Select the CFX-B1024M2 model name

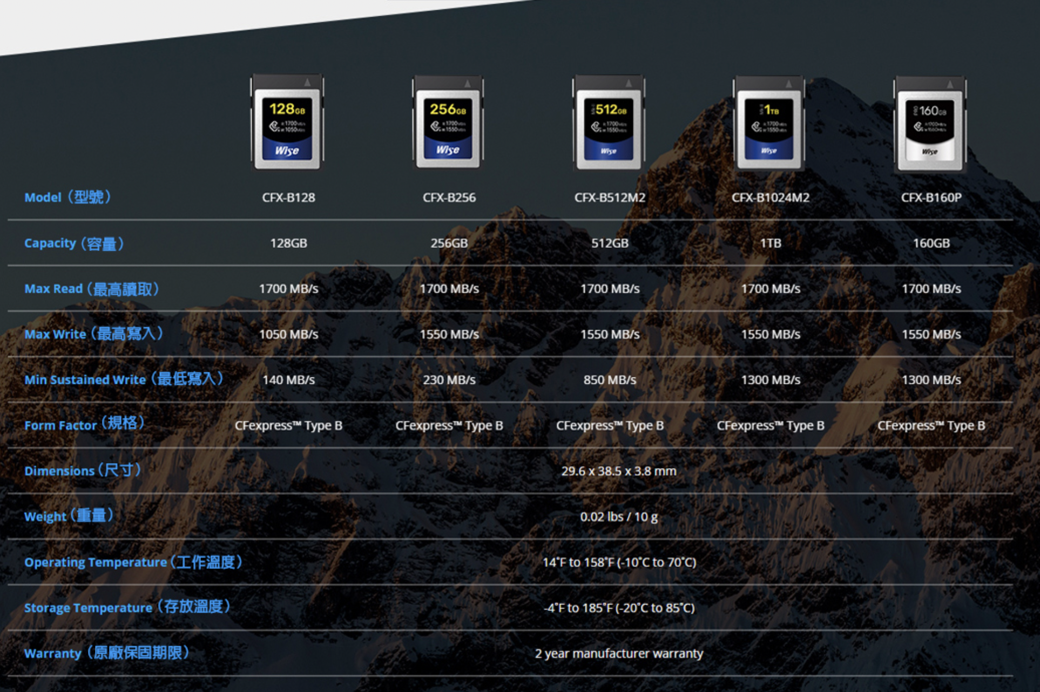(770, 198)
